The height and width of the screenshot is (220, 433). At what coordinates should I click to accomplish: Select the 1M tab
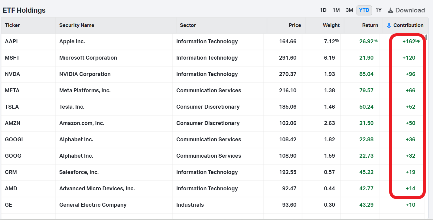[336, 10]
